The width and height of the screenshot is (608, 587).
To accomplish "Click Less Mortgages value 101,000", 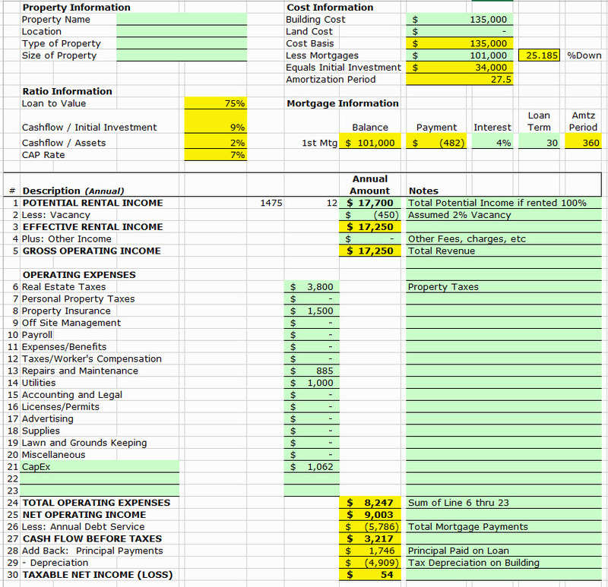I will pos(460,55).
